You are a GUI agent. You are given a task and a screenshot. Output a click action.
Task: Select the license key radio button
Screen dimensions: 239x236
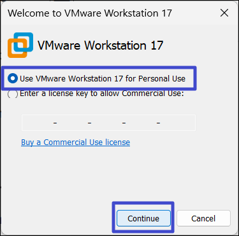pos(13,94)
